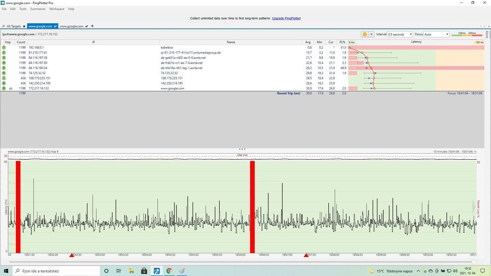This screenshot has height=276, width=491.
Task: Click the Name column header
Action: point(231,42)
